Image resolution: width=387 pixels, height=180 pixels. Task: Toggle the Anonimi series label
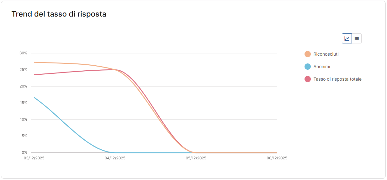(322, 67)
